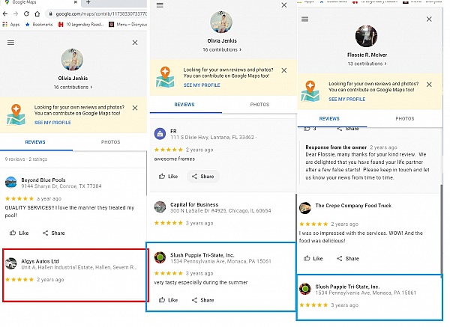The image size is (450, 327).
Task: Close the Google Maps browser tab
Action: coord(76,2)
